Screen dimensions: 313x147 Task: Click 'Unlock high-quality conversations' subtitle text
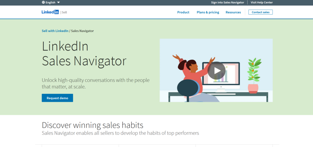96,83
